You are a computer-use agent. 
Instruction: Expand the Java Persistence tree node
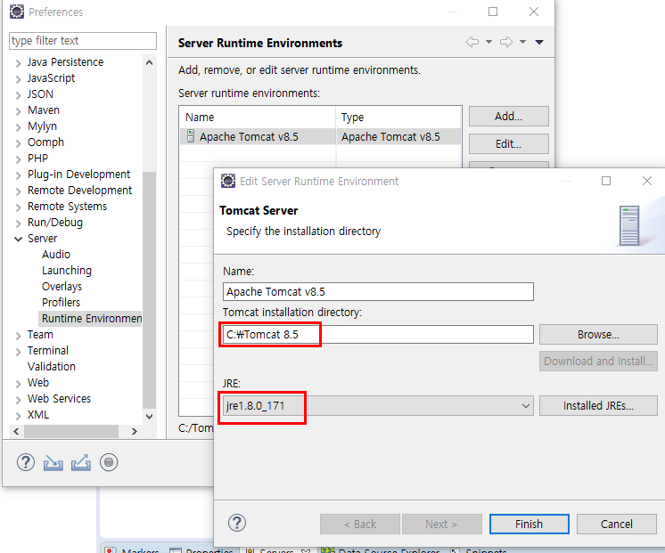coord(18,63)
